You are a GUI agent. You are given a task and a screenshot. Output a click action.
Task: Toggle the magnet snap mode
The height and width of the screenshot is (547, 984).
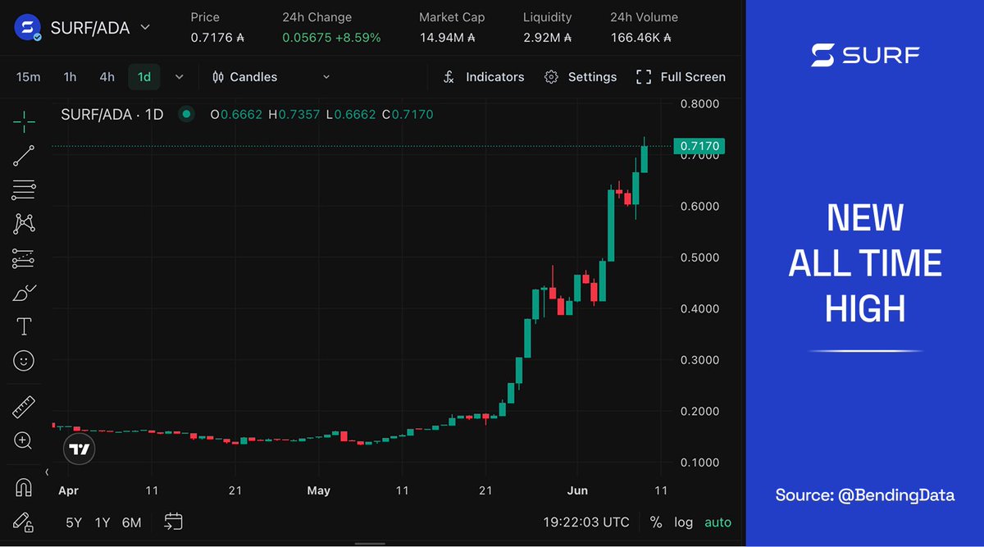coord(24,488)
